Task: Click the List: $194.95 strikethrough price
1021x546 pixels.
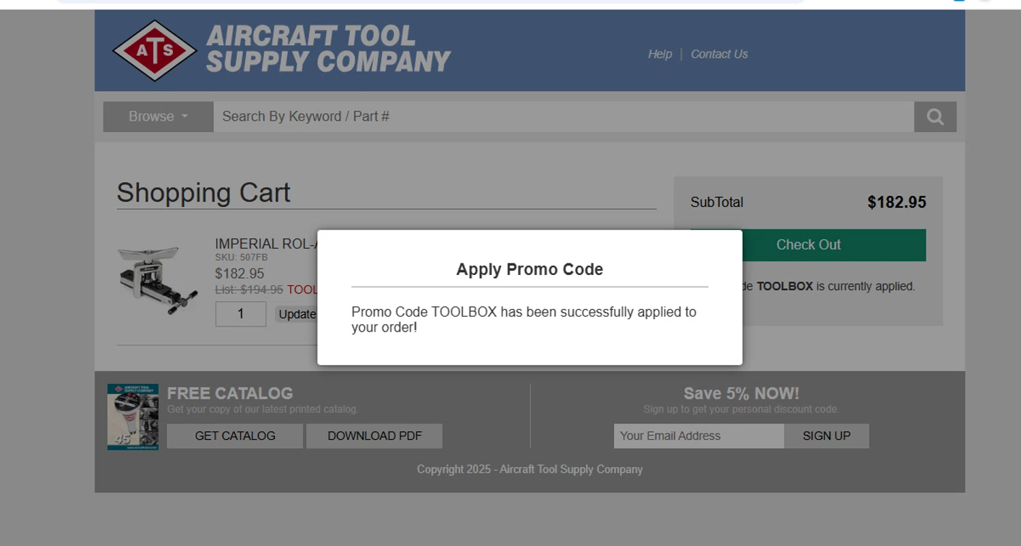Action: [x=249, y=290]
